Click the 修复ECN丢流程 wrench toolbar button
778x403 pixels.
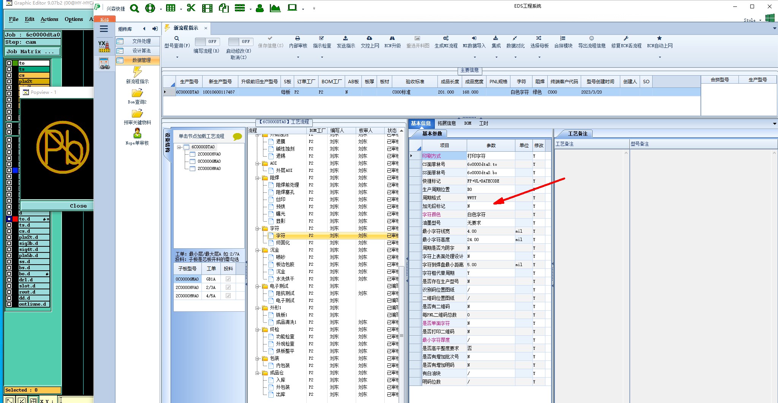click(626, 42)
